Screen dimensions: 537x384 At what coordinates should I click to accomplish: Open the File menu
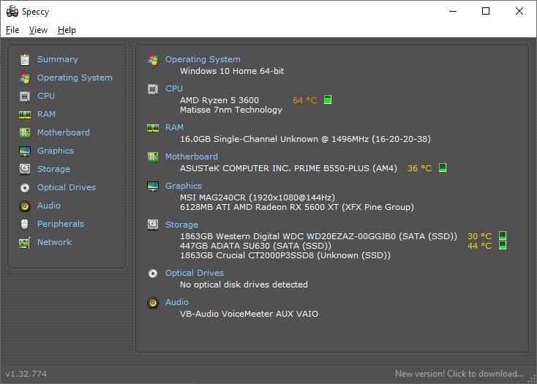(12, 30)
